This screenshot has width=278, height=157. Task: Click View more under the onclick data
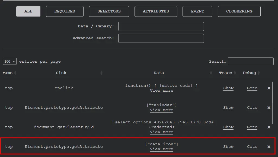[161, 91]
